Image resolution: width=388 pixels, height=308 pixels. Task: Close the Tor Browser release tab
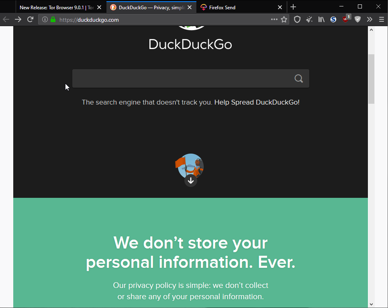point(99,7)
